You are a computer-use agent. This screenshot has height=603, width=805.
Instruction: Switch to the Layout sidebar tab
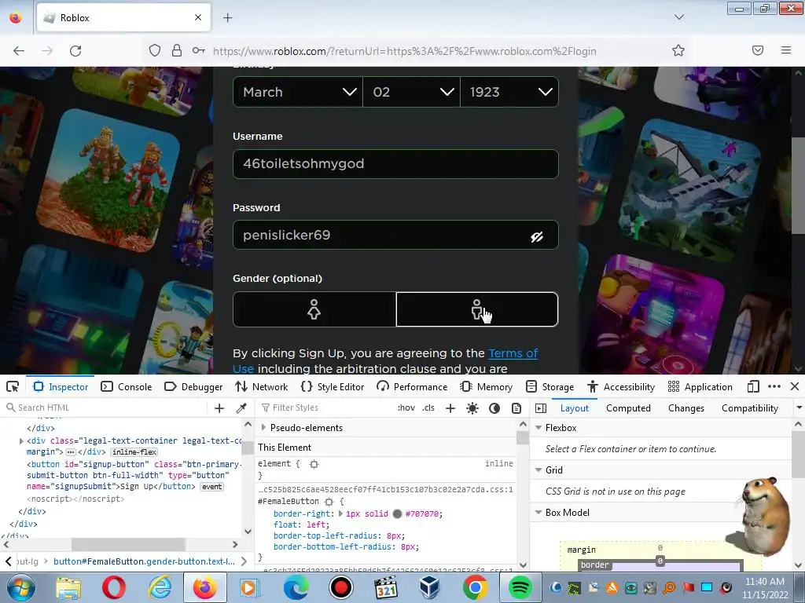[575, 408]
